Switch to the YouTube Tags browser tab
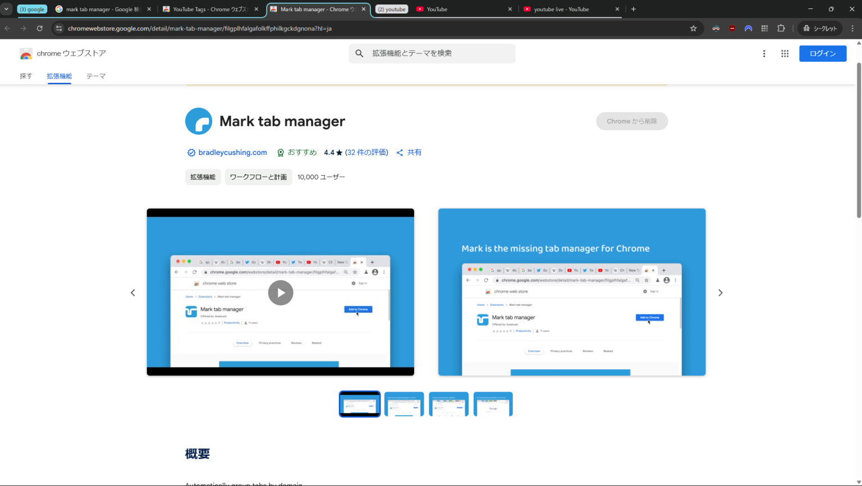 pyautogui.click(x=209, y=9)
